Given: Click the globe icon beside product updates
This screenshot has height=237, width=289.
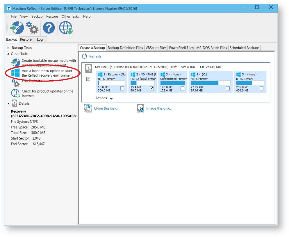Looking at the screenshot, I should click(x=15, y=93).
